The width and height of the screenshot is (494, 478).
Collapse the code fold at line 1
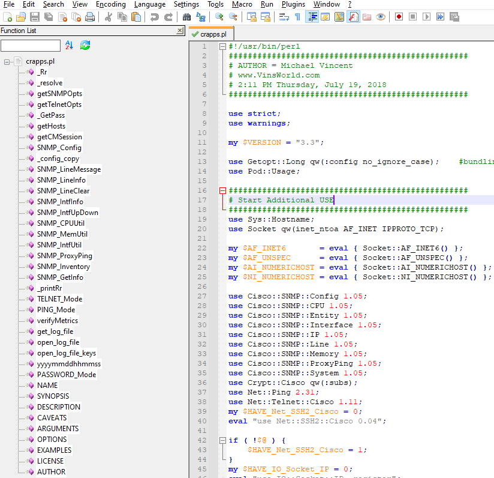point(223,47)
